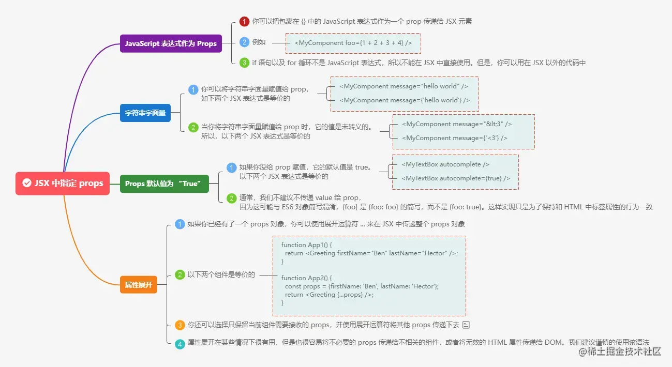Image resolution: width=672 pixels, height=367 pixels.
Task: Select code <MyComponent message="hello world" />
Action: [x=404, y=86]
